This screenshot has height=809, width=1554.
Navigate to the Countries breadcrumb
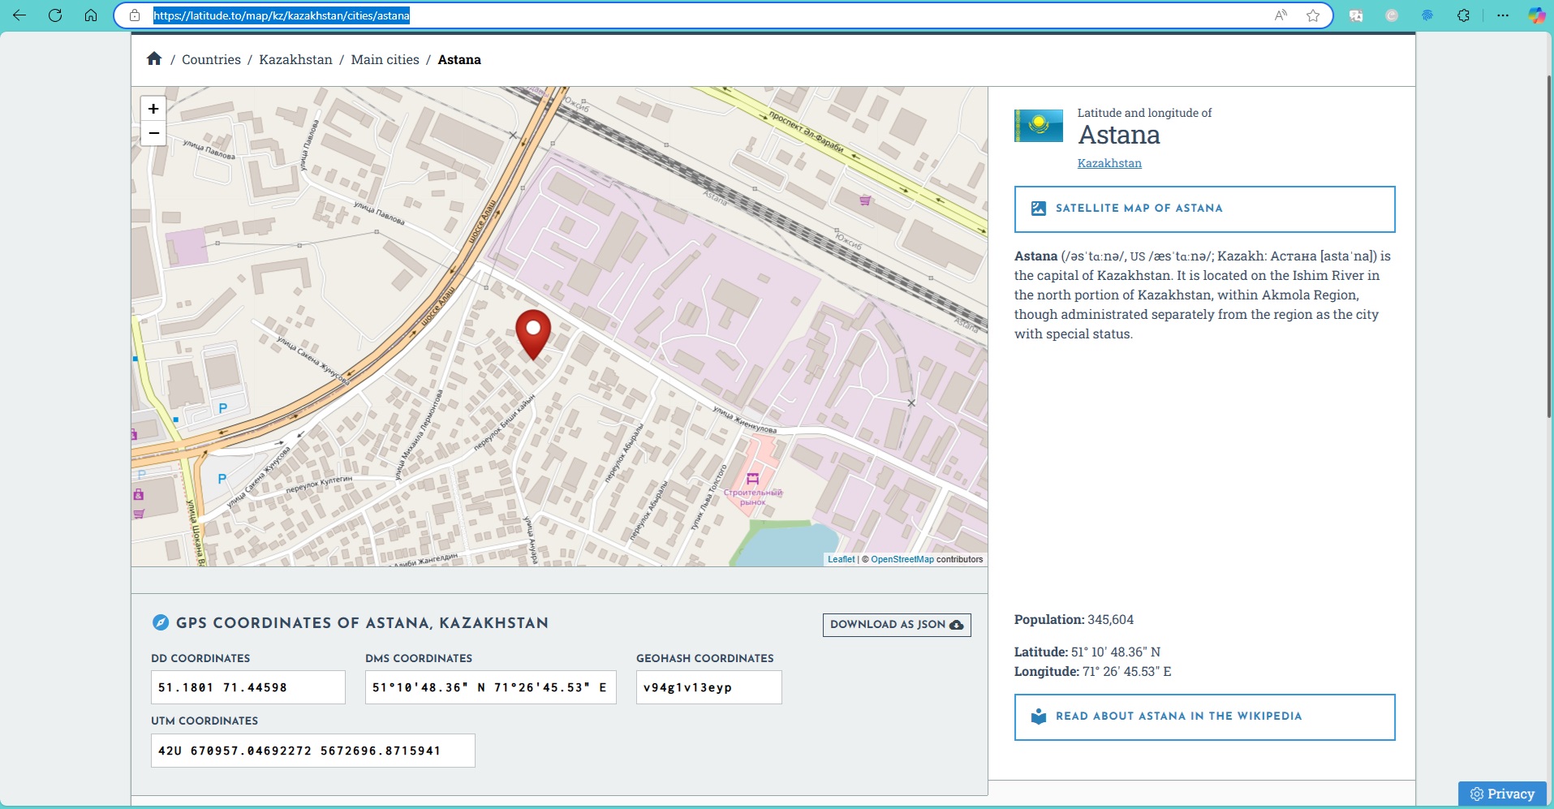(x=211, y=60)
